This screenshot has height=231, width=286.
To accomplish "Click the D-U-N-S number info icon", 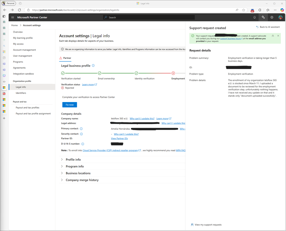I will coord(83,144).
